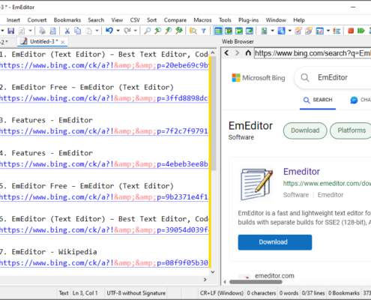
Task: Open the Redo history dropdown arrow
Action: click(136, 31)
